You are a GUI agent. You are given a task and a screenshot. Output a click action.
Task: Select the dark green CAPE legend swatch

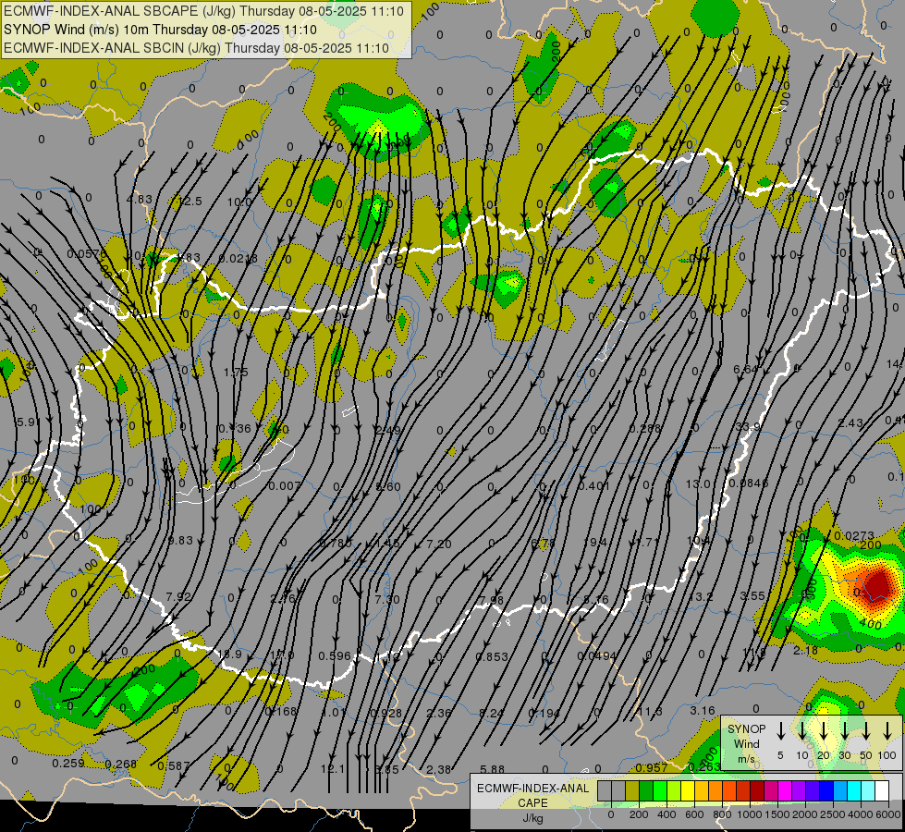pos(646,791)
